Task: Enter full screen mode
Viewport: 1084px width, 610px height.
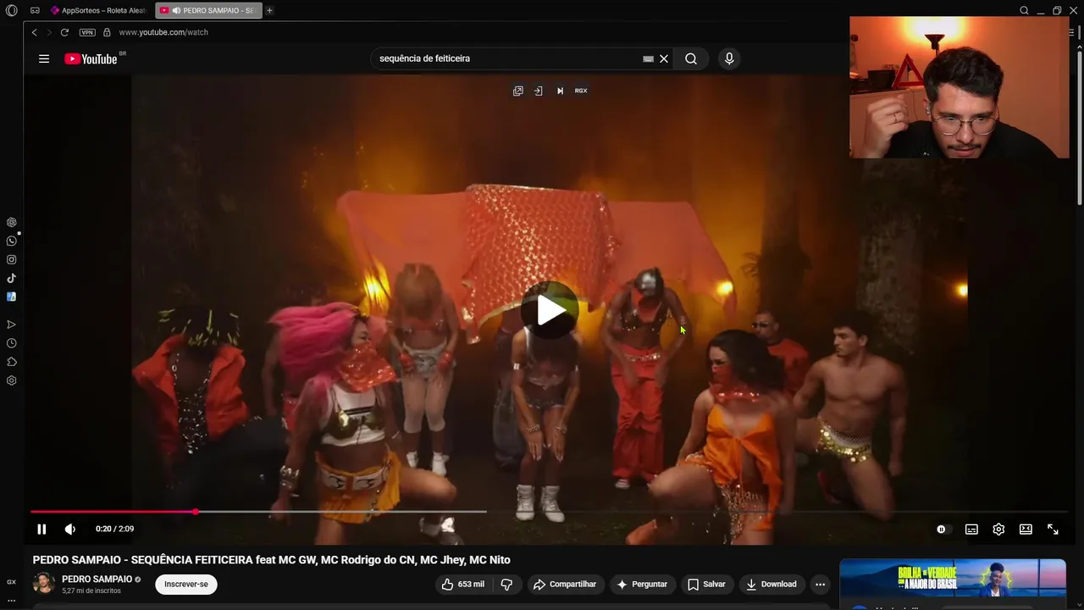Action: tap(1053, 529)
